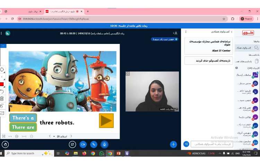
Task: Open public chat options three-dot menu
Action: click(186, 31)
